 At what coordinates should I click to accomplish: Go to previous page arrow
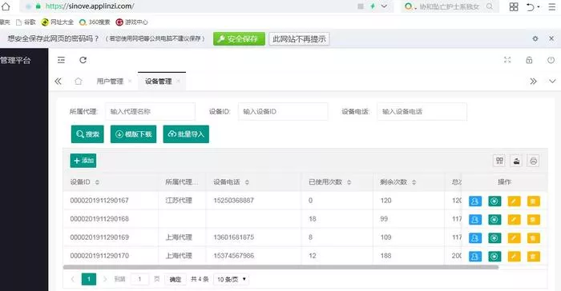click(73, 279)
